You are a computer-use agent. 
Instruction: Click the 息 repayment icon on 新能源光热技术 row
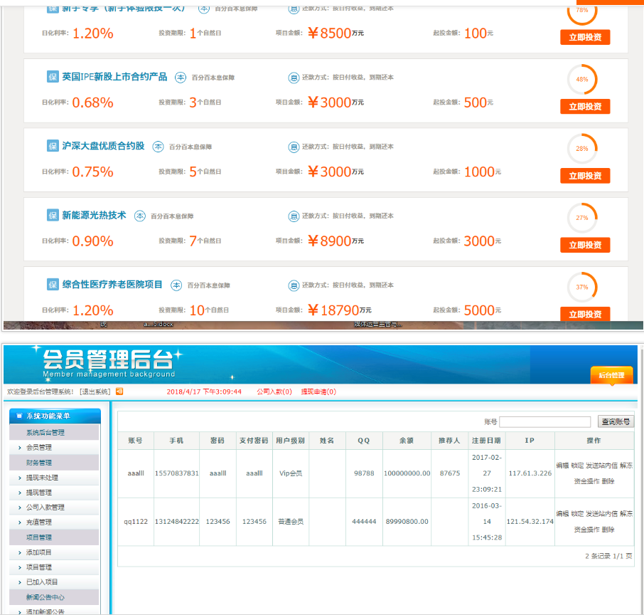click(294, 216)
